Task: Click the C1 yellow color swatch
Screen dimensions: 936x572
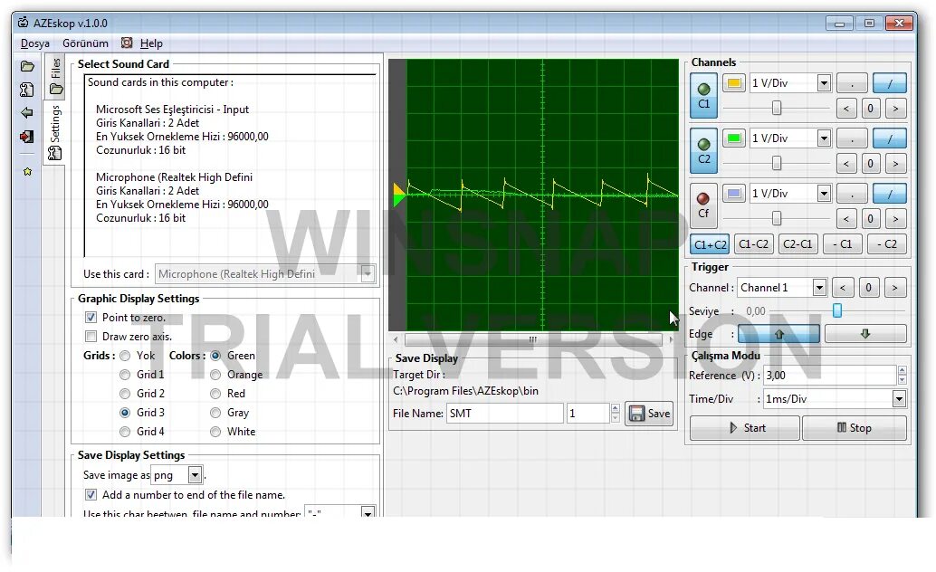Action: [734, 83]
